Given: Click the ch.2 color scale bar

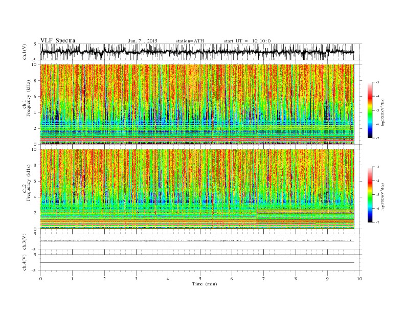Looking at the screenshot, I should tap(370, 194).
